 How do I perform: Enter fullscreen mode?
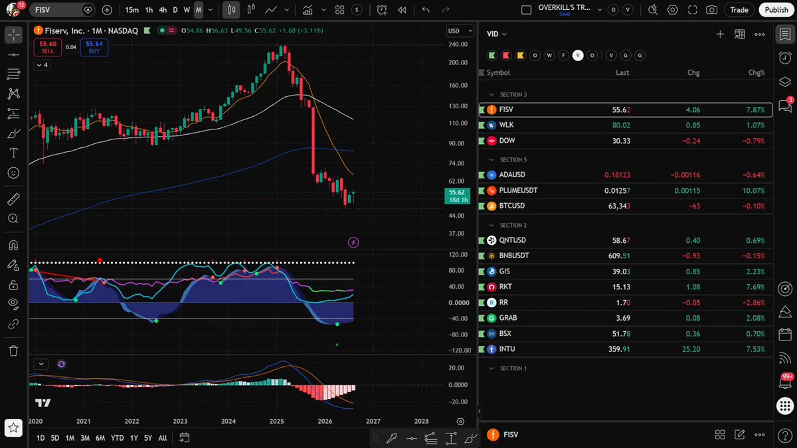click(692, 10)
